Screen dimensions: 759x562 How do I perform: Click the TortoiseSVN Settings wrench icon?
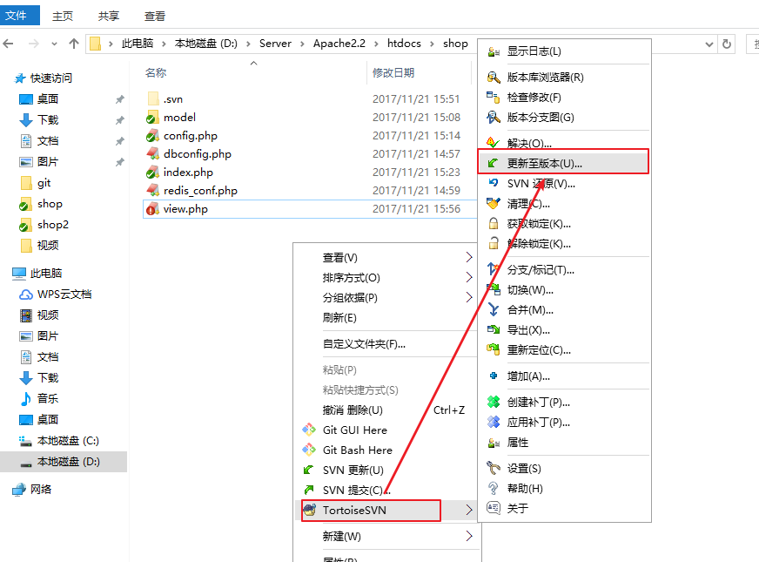(x=494, y=469)
